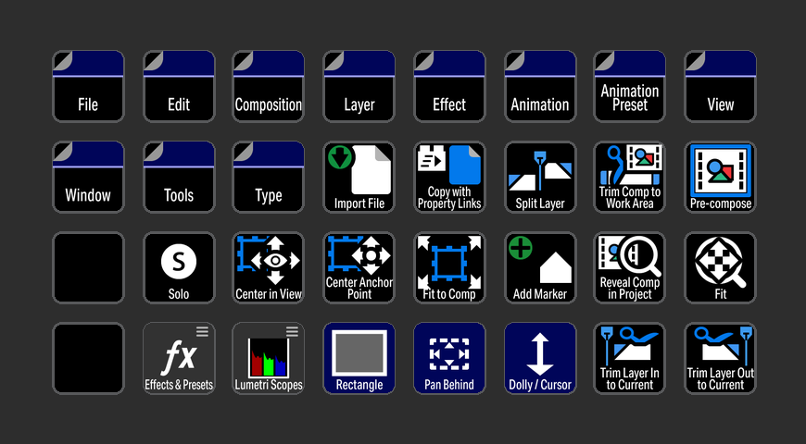
Task: Open the Effect folder button
Action: (x=449, y=86)
